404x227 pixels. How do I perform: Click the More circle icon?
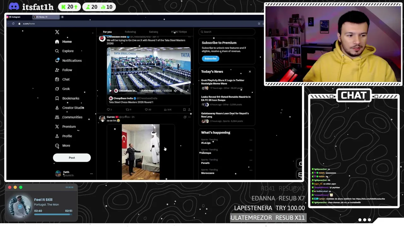click(x=57, y=146)
